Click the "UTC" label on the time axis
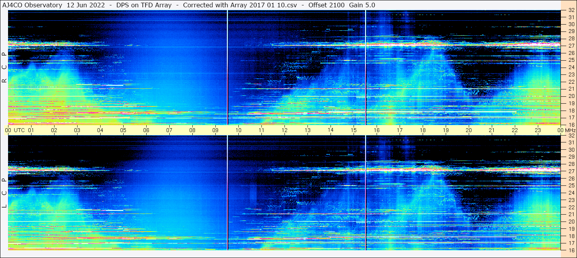This screenshot has width=577, height=258. [19, 130]
